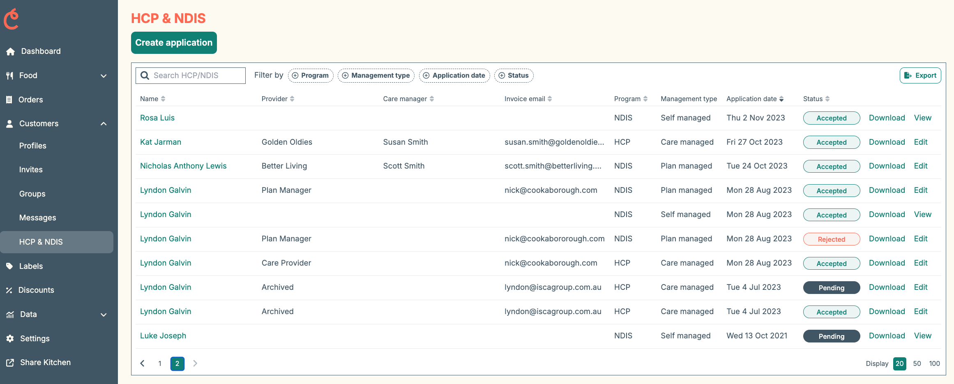This screenshot has width=954, height=384.
Task: Click the Settings gear icon
Action: 10,338
